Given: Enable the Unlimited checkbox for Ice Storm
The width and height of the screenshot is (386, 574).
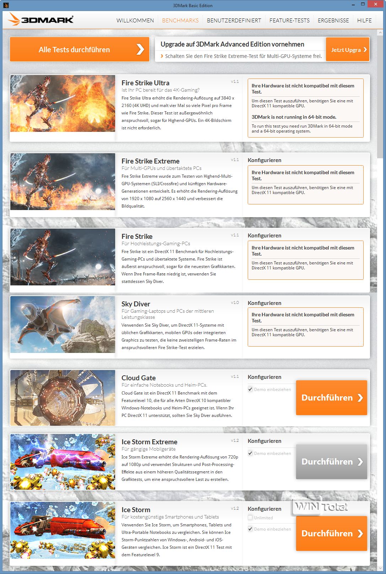Looking at the screenshot, I should click(x=250, y=517).
